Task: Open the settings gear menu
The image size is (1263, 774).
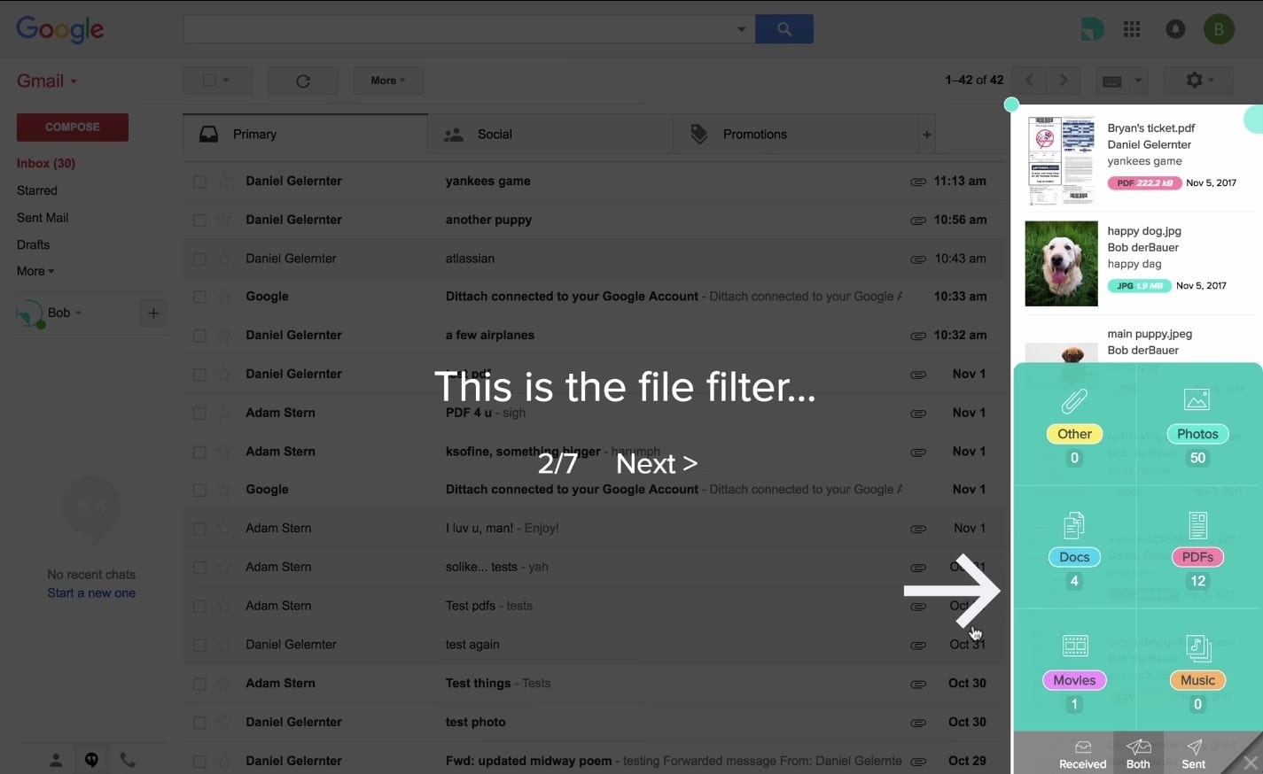Action: [1200, 81]
